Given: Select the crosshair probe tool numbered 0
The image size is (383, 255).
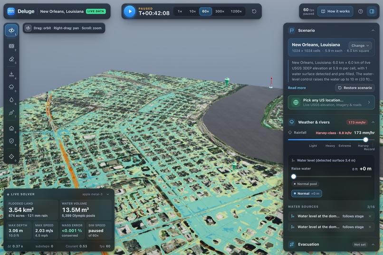Looking at the screenshot, I should click(x=11, y=156).
